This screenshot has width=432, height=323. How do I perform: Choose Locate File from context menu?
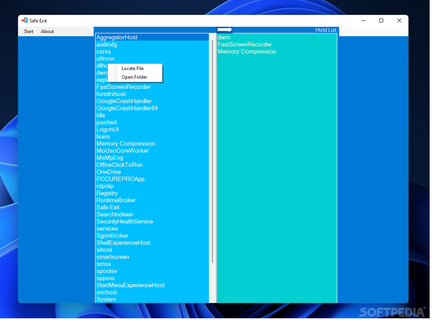point(135,68)
